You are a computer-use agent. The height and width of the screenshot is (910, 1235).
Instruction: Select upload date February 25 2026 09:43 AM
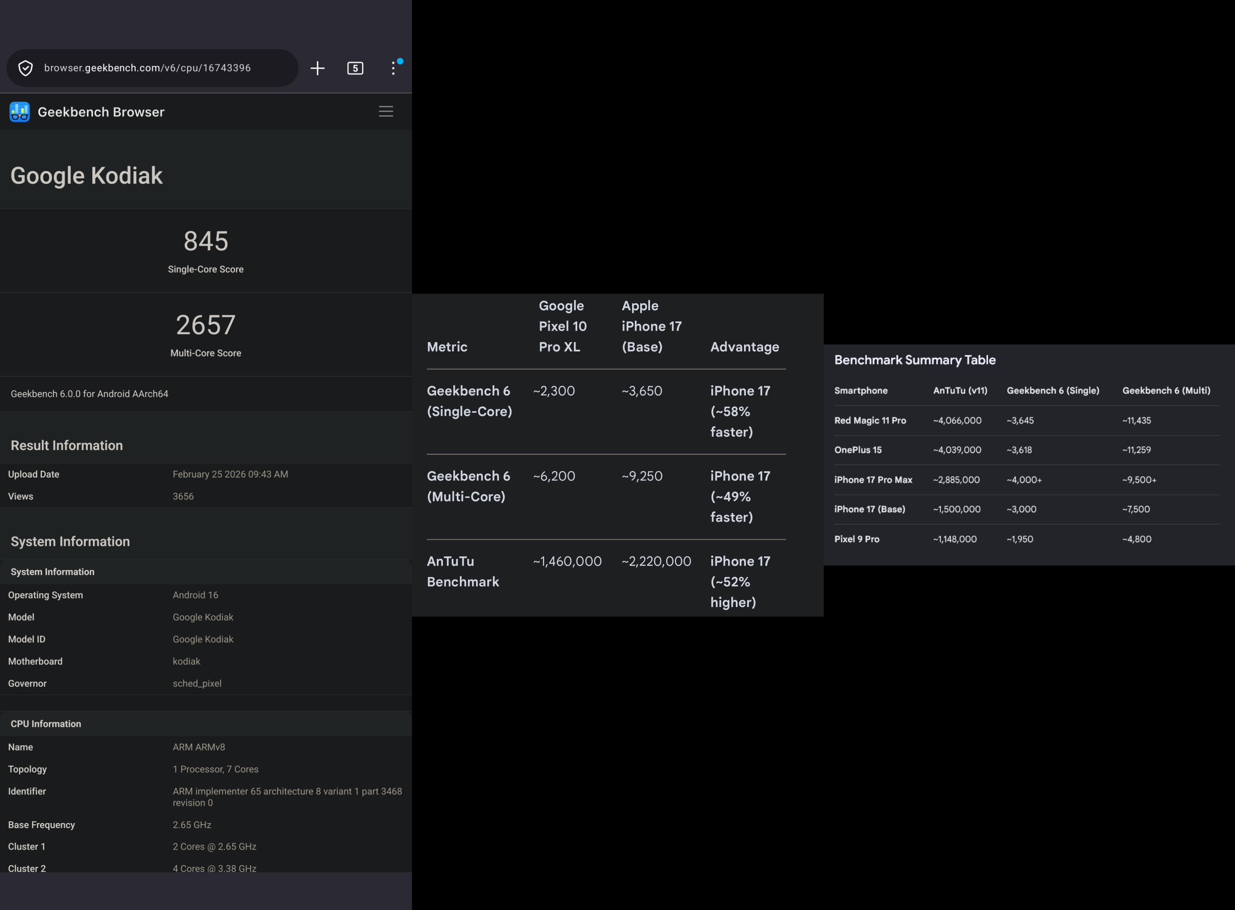click(230, 474)
